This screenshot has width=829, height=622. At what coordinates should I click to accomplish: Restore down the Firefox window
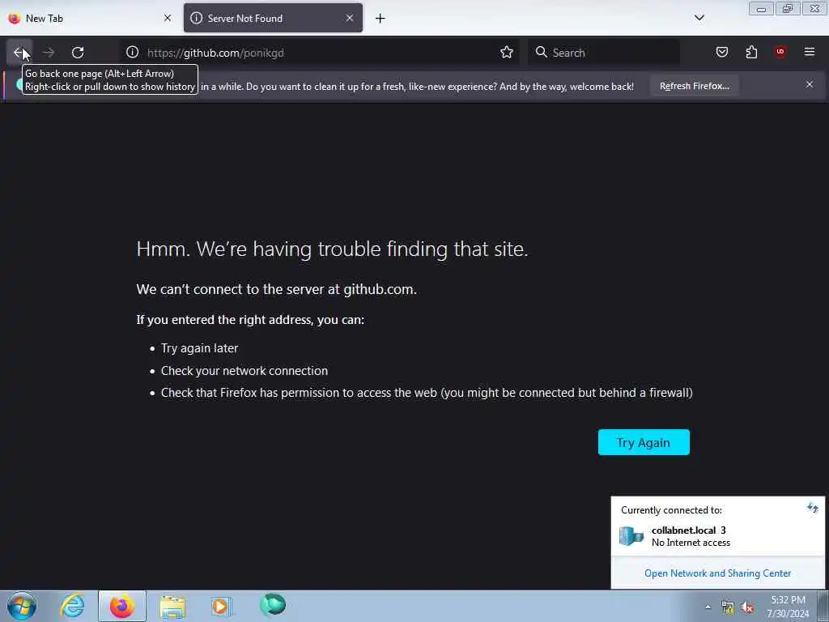point(788,9)
